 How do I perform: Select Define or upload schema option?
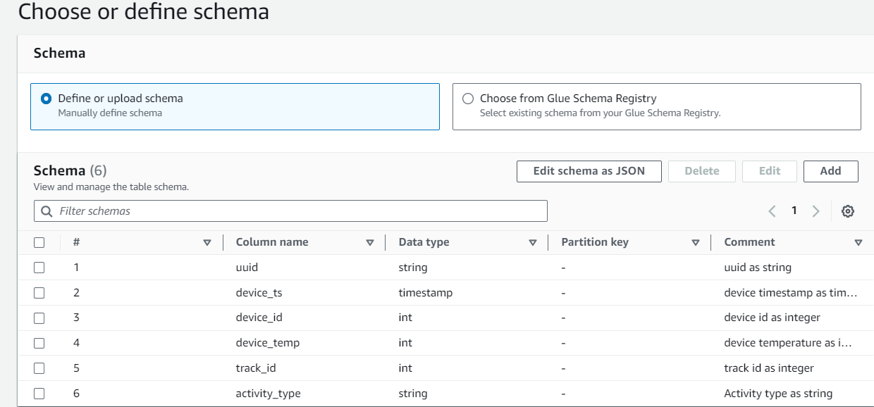47,99
